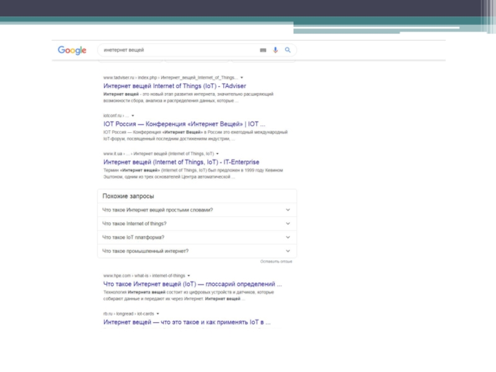The image size is (496, 372).
Task: Open dropdown arrow beside the it.ua URL
Action: coord(218,153)
